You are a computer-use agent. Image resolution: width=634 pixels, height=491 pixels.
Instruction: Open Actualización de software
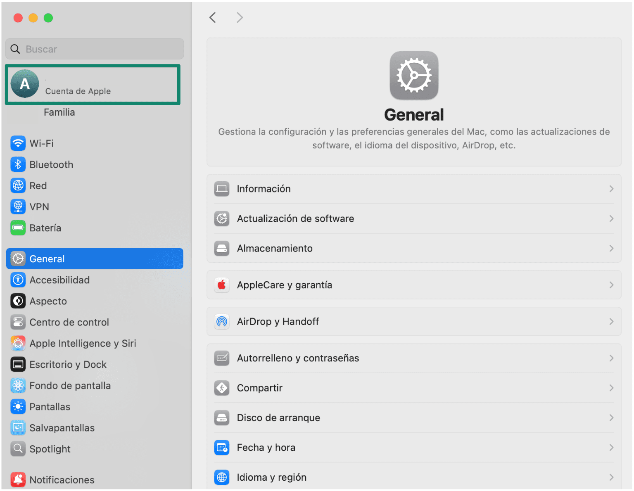(295, 218)
